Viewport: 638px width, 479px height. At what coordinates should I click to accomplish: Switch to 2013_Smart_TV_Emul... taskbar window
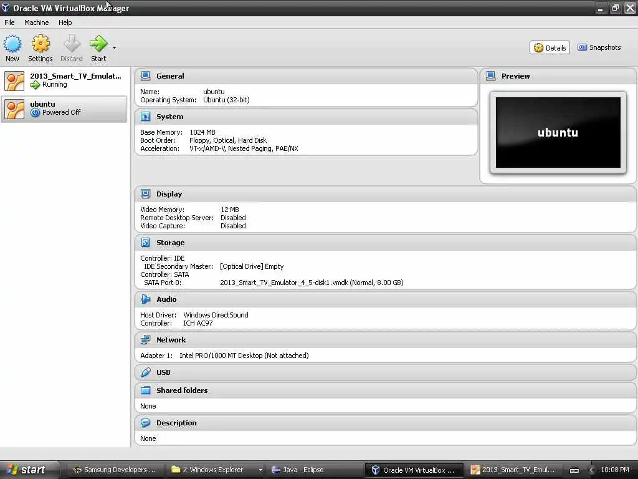point(513,470)
